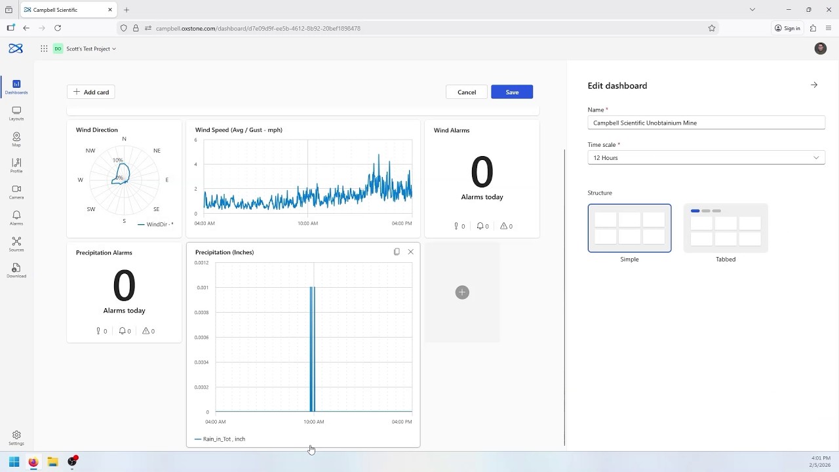Viewport: 839px width, 472px height.
Task: Open the Alarms section
Action: point(16,218)
